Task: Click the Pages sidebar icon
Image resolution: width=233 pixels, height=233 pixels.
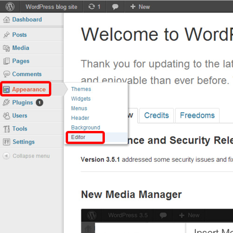Action: (x=7, y=61)
